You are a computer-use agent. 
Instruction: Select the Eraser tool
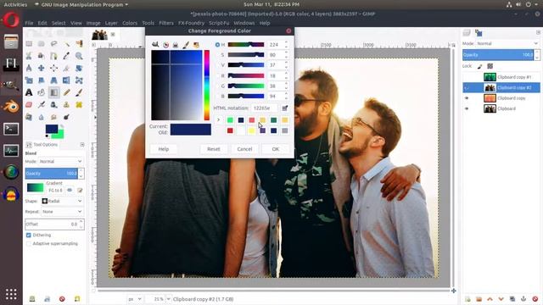click(x=29, y=104)
